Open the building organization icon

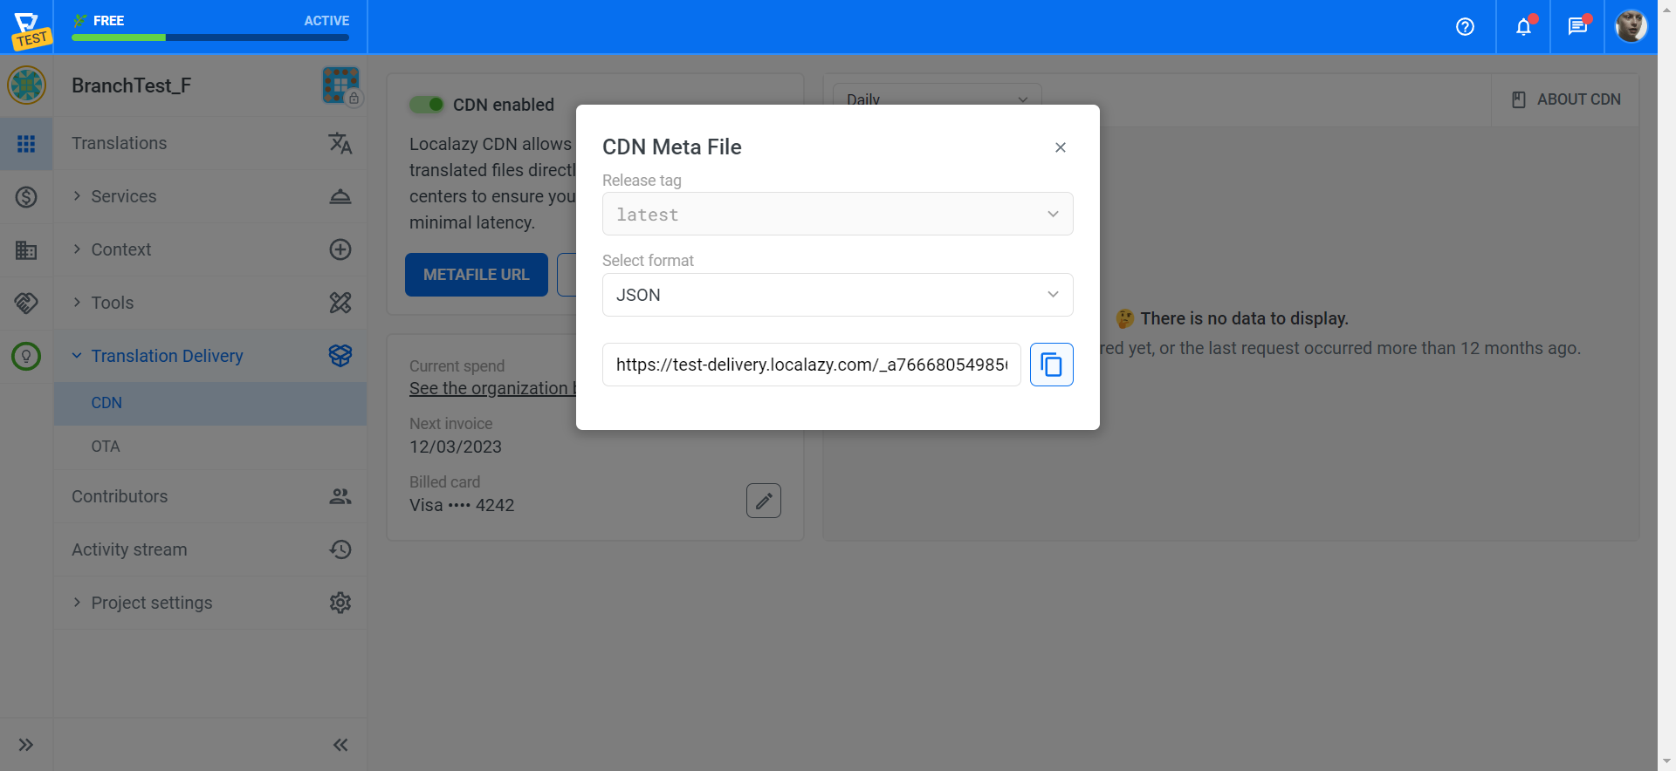click(x=26, y=250)
